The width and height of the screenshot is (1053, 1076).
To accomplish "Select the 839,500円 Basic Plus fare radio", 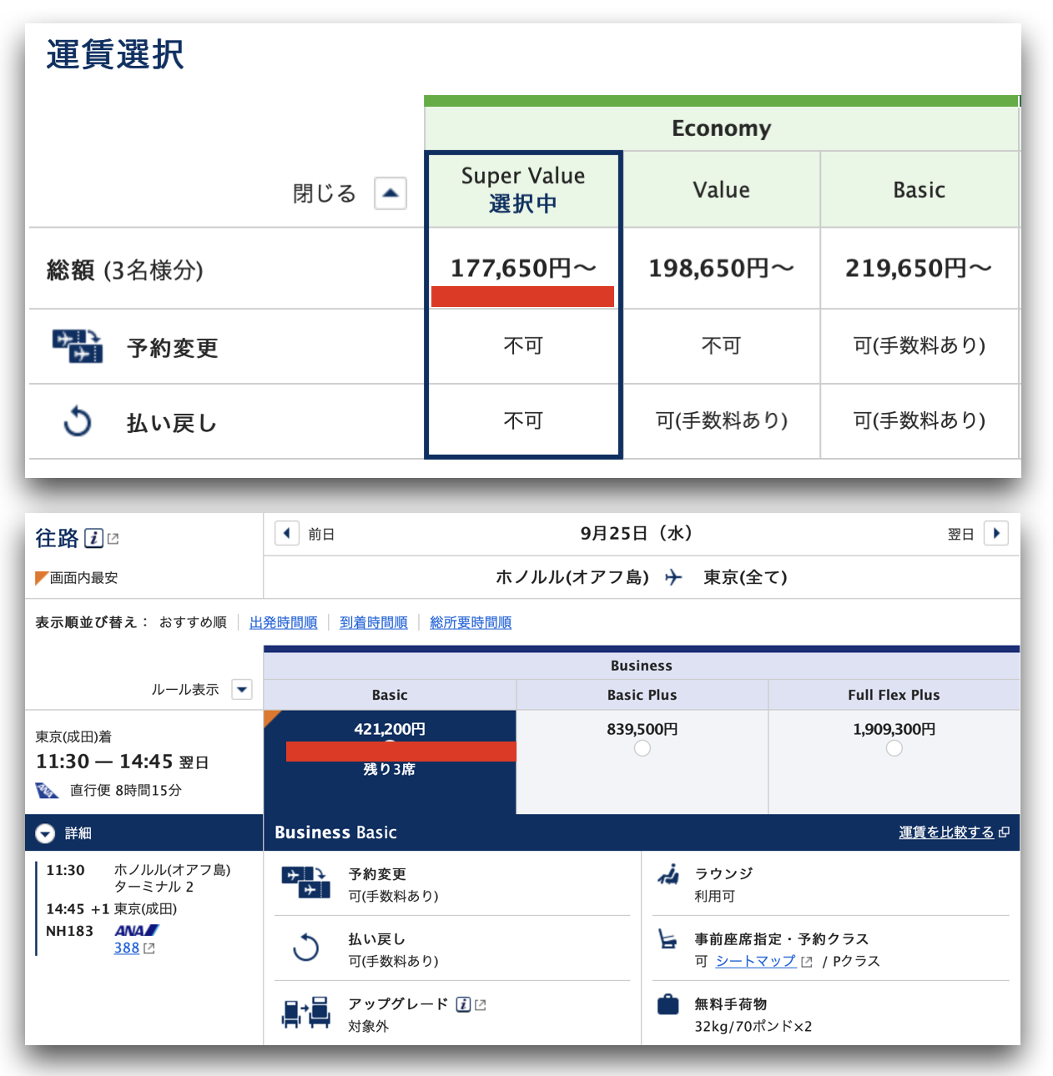I will tap(642, 748).
